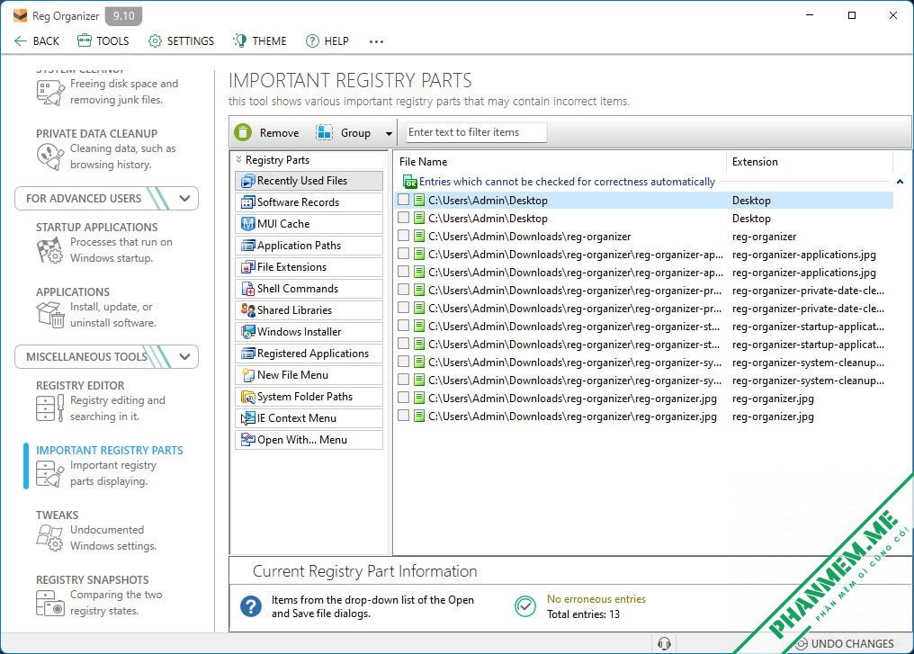Viewport: 914px width, 654px height.
Task: Click the Shared Libraries list icon
Action: point(247,310)
